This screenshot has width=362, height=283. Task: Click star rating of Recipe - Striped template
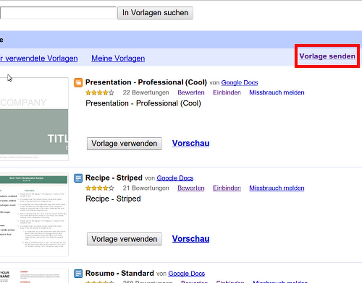point(100,188)
